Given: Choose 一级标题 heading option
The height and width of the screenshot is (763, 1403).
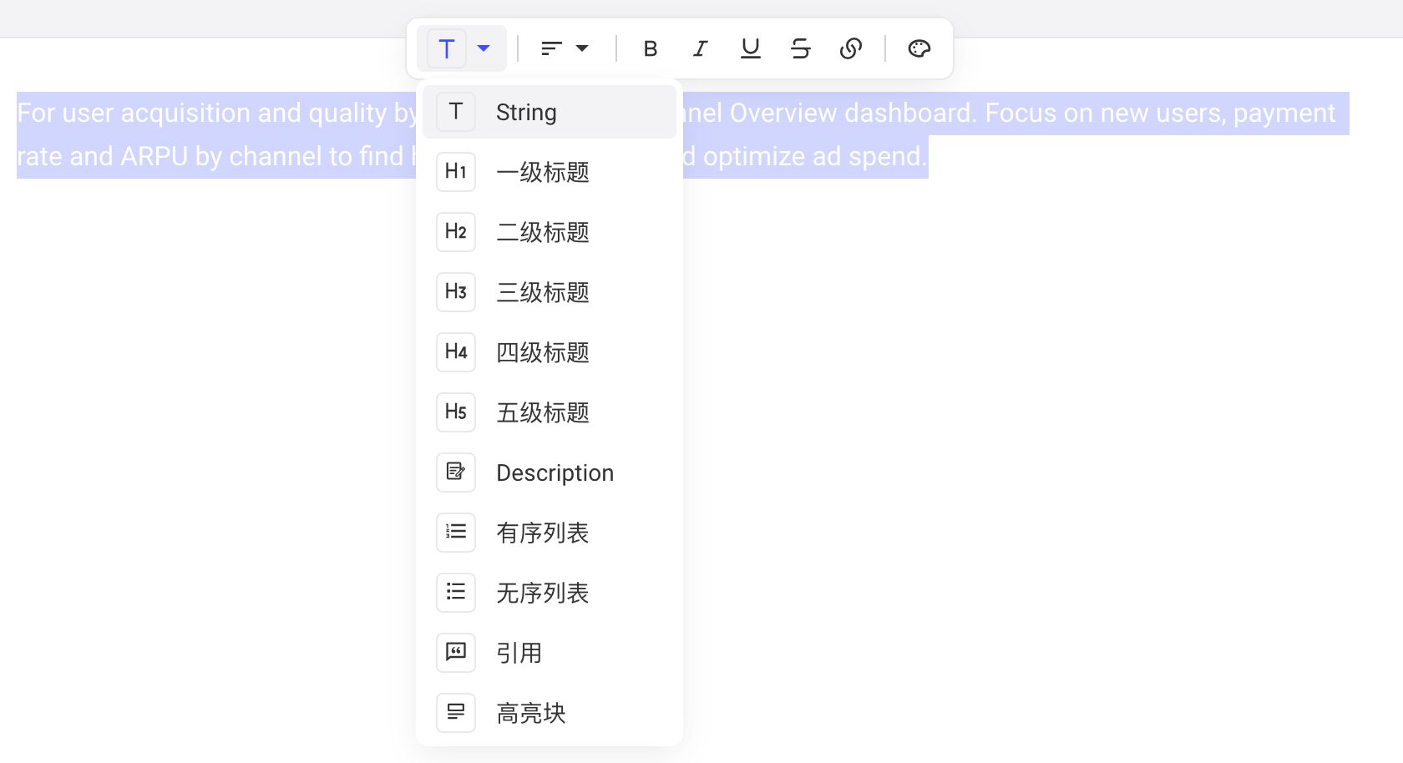Looking at the screenshot, I should point(550,172).
